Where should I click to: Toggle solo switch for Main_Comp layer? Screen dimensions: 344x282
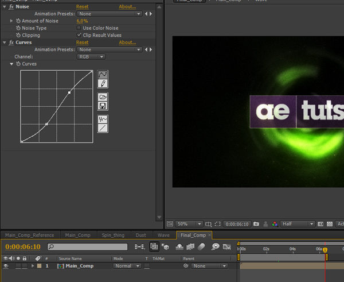tap(18, 266)
